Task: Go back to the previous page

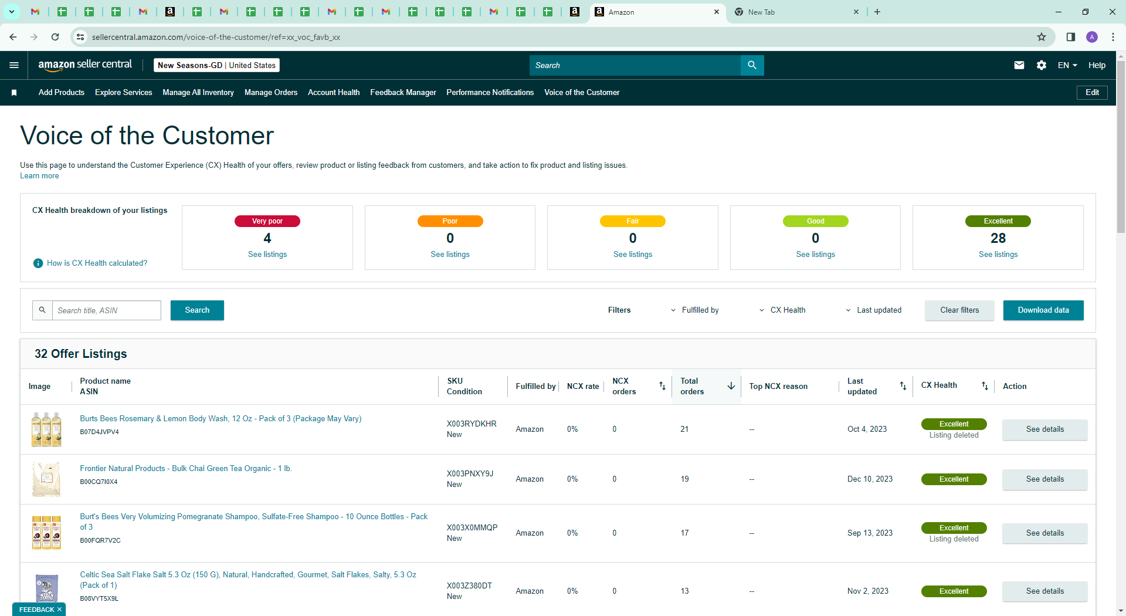Action: tap(13, 37)
